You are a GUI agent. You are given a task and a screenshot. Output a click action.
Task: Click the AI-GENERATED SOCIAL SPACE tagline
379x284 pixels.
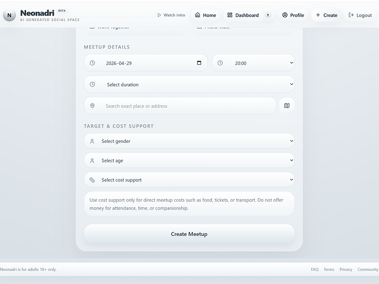click(x=50, y=20)
